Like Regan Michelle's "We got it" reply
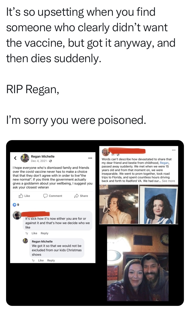Screen dimensions: 190x314 41,260
